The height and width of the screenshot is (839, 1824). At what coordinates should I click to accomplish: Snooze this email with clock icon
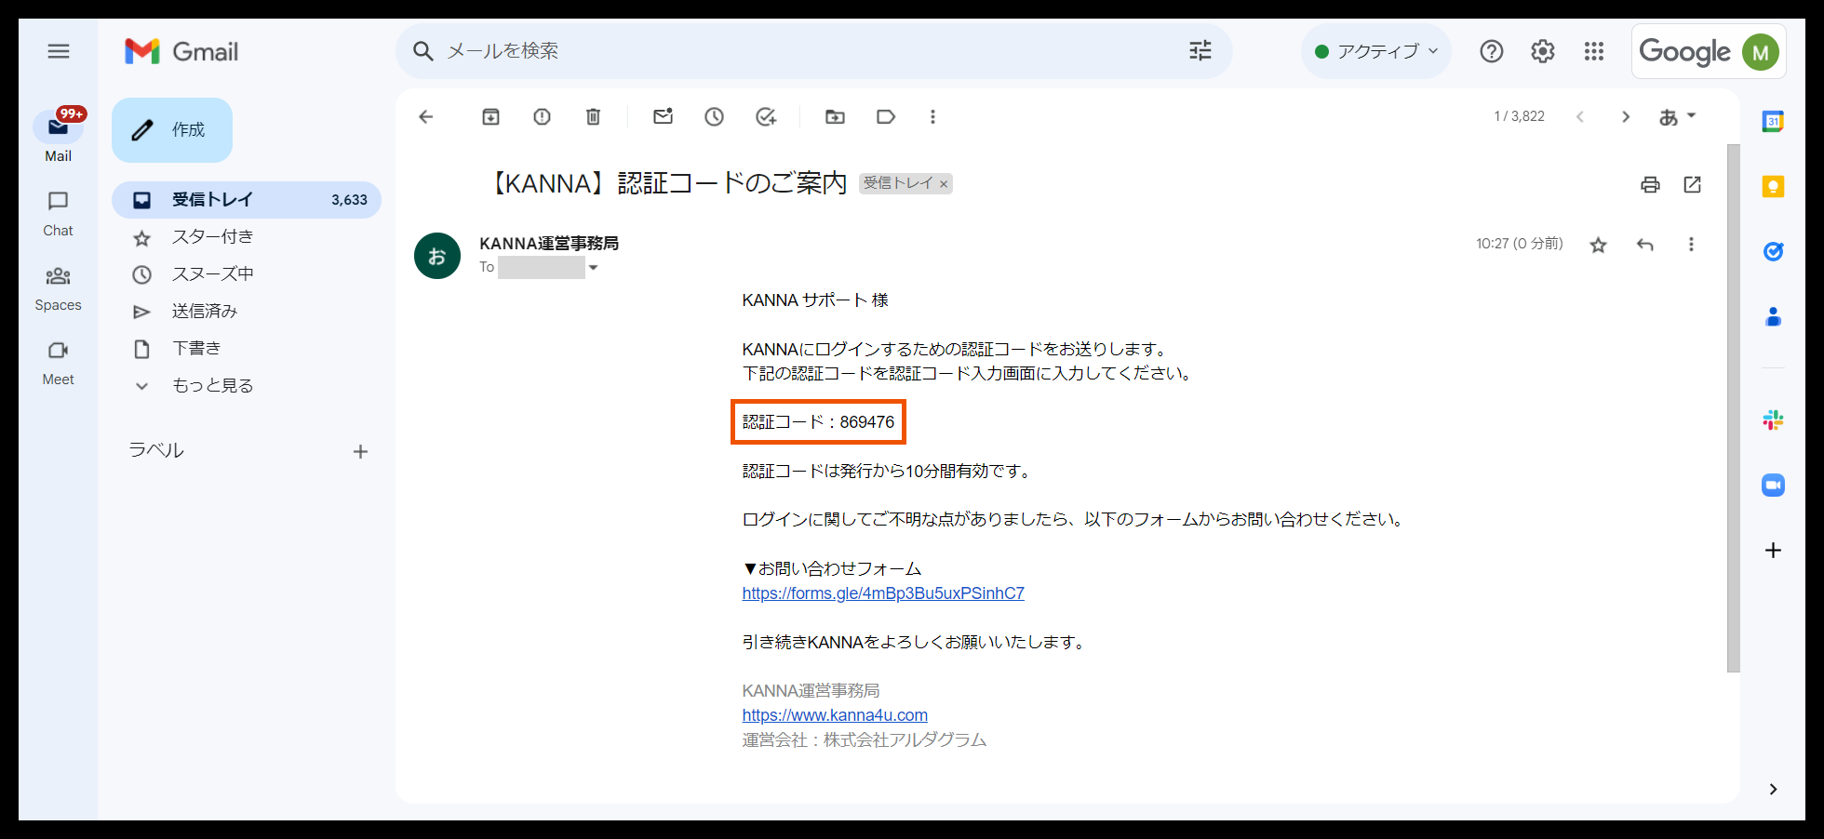tap(714, 116)
